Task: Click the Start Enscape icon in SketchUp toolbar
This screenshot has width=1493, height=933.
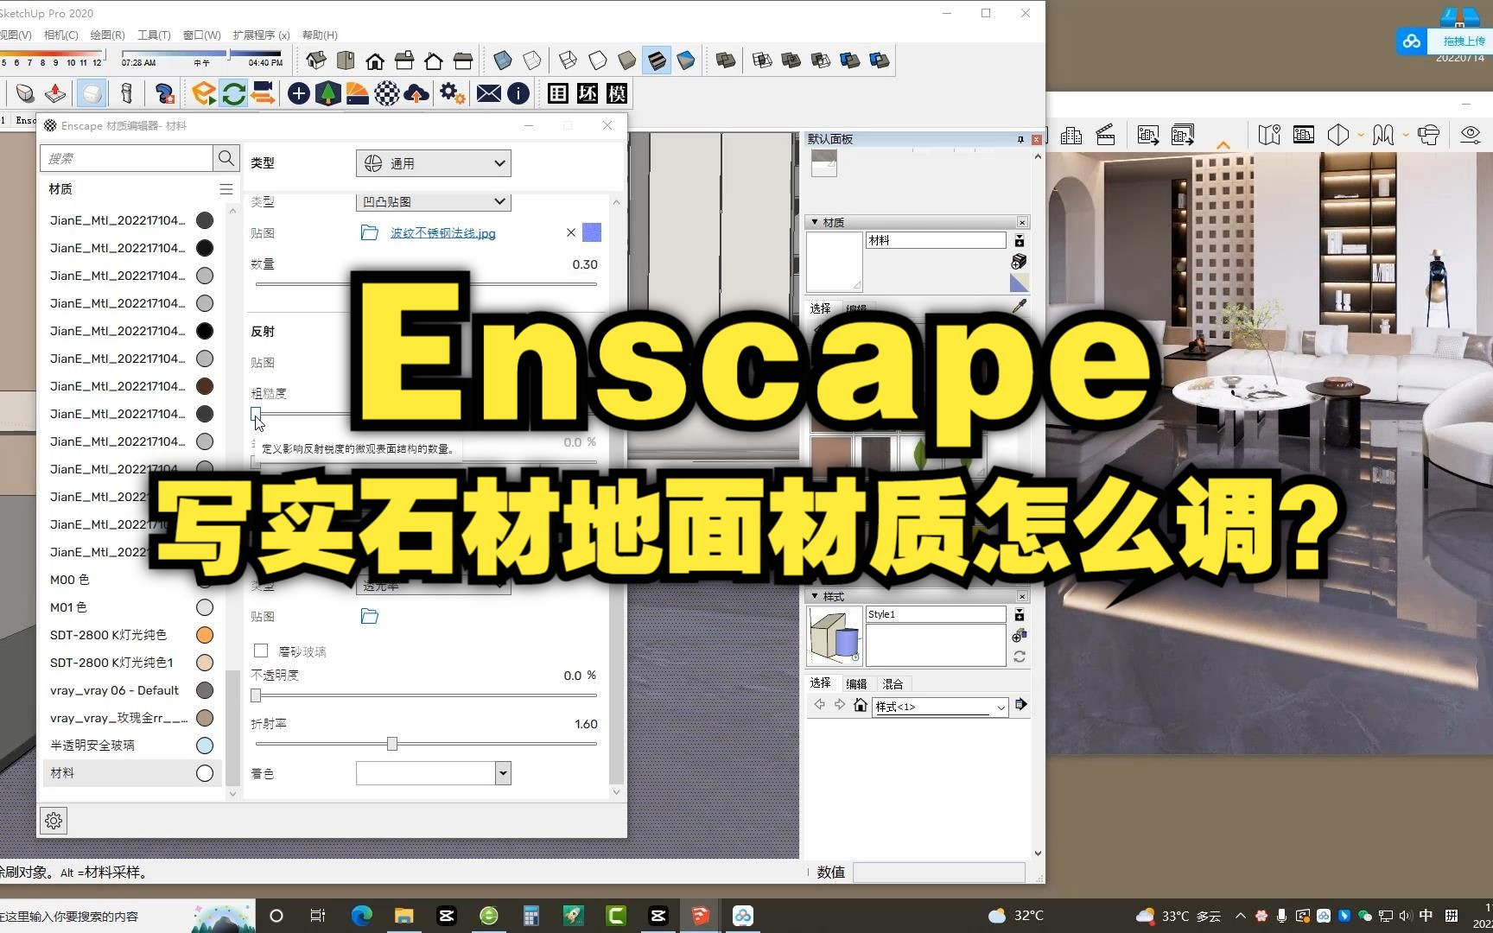Action: pos(204,93)
